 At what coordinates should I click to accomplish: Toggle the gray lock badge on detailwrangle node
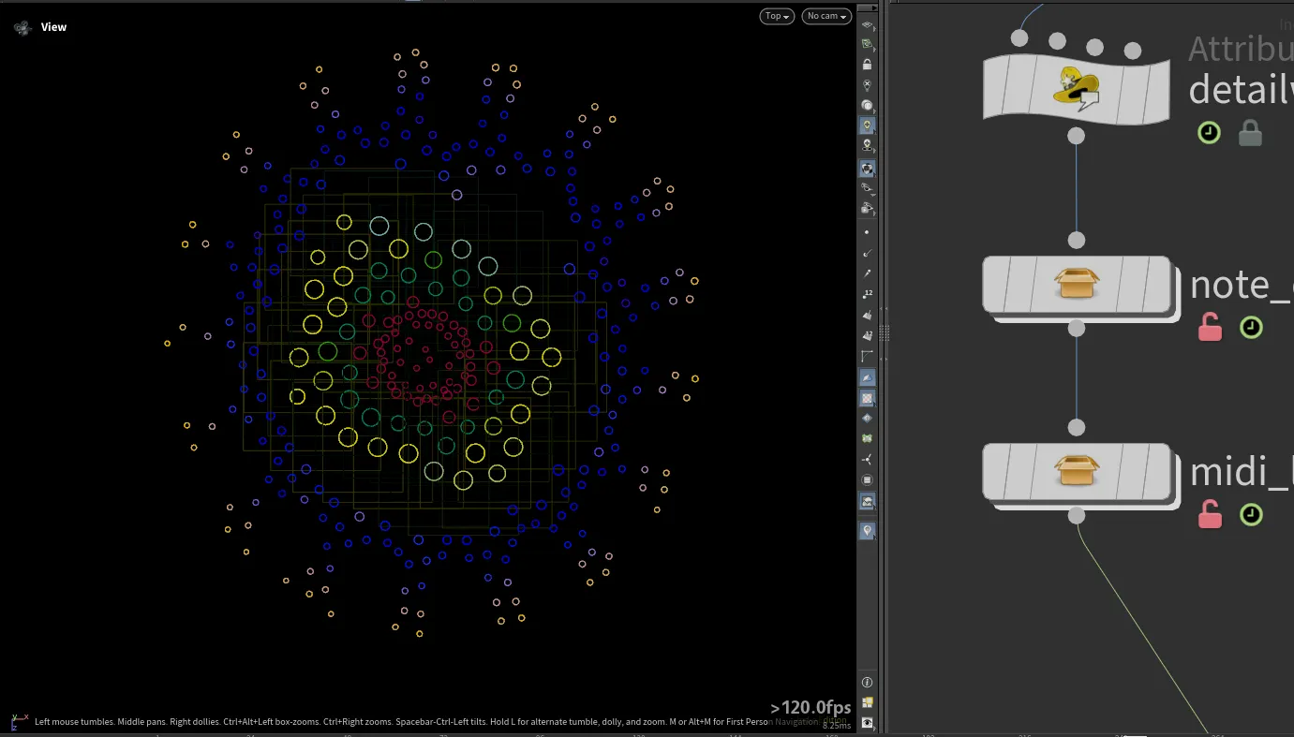pos(1250,134)
